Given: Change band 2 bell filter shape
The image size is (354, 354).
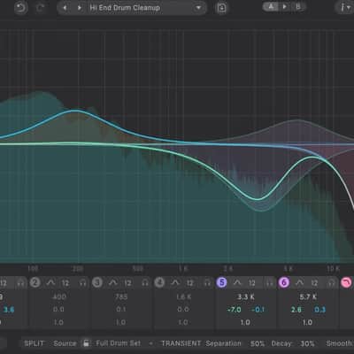Looking at the screenshot, I should click(50, 283).
